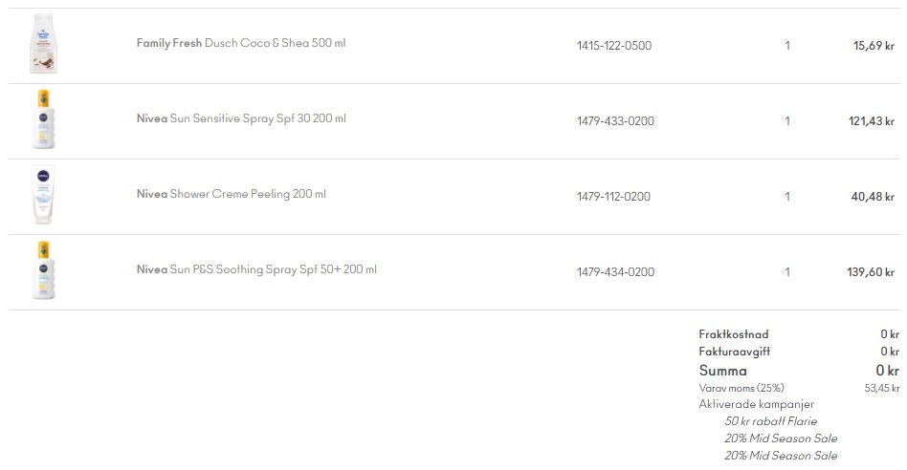The height and width of the screenshot is (470, 907).
Task: Open the Nivea Sun P&S Soothing thumbnail
Action: (43, 270)
